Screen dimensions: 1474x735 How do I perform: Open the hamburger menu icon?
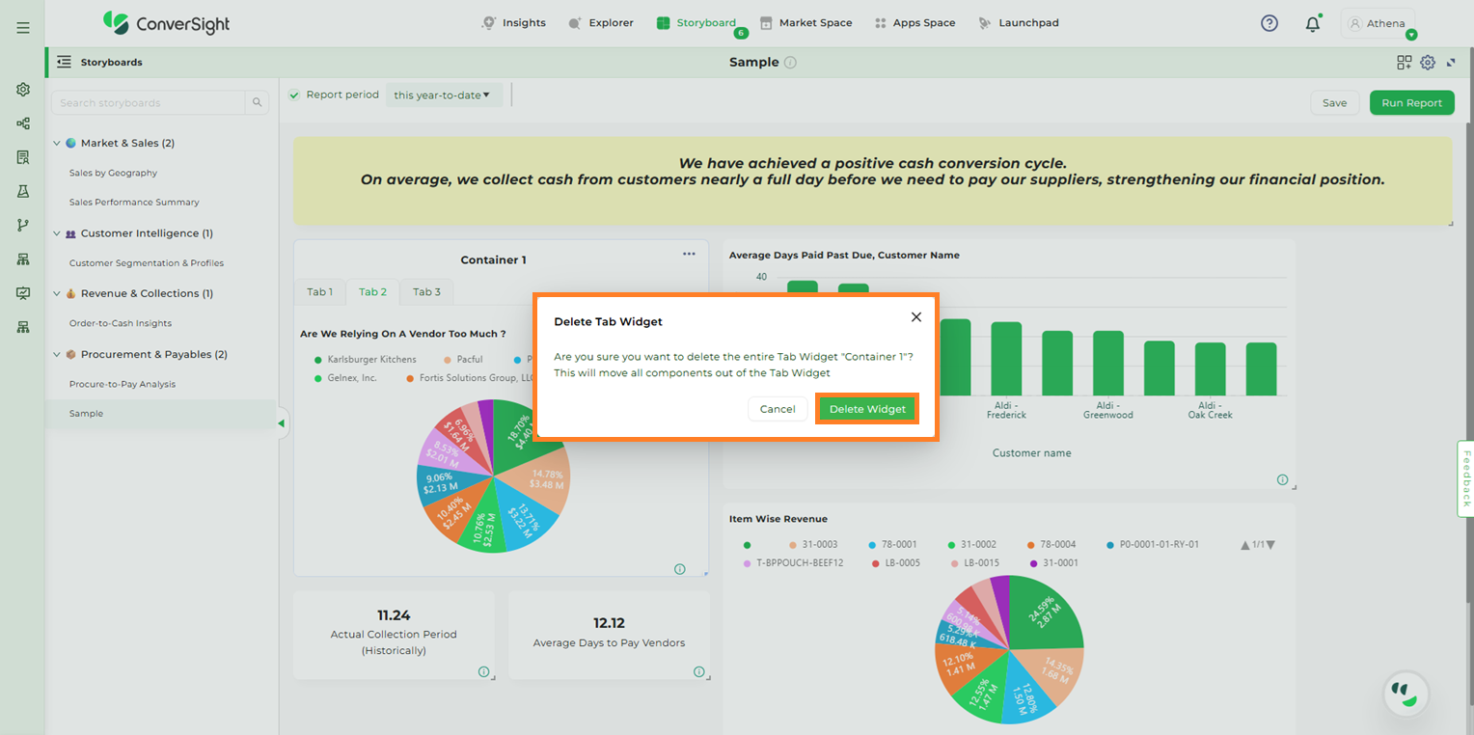coord(23,28)
